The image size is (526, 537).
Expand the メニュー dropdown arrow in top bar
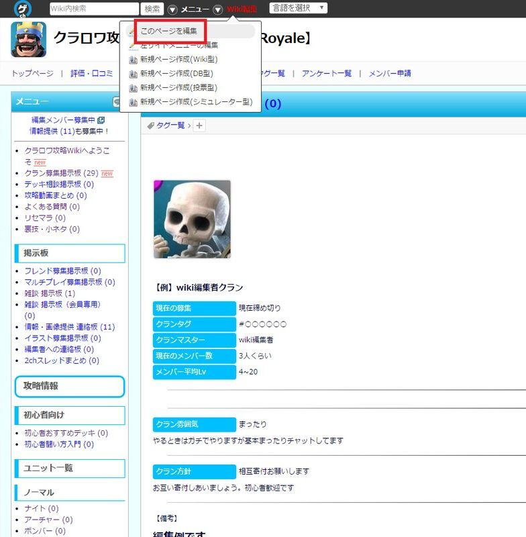coord(172,9)
